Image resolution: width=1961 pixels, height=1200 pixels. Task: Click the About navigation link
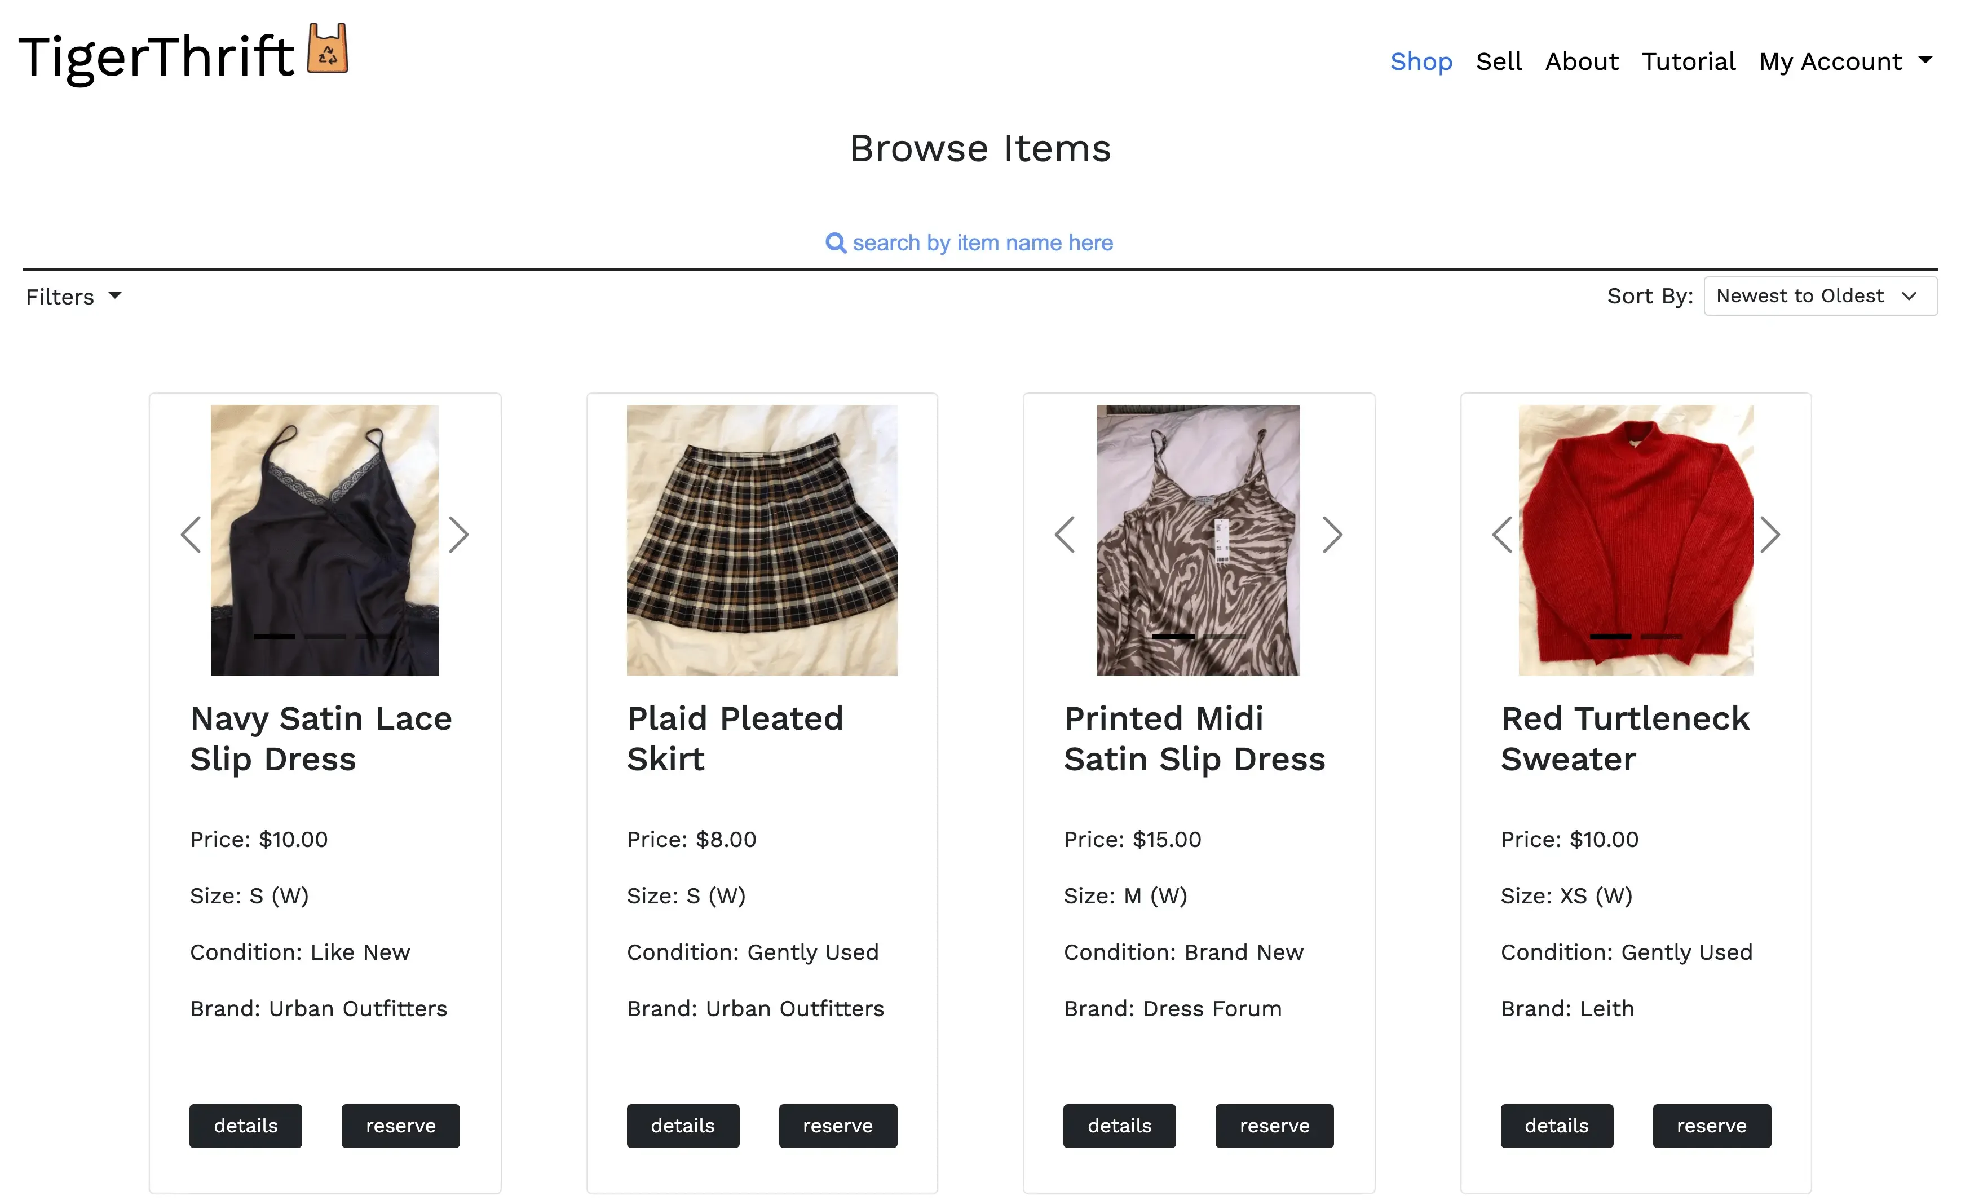click(x=1582, y=61)
